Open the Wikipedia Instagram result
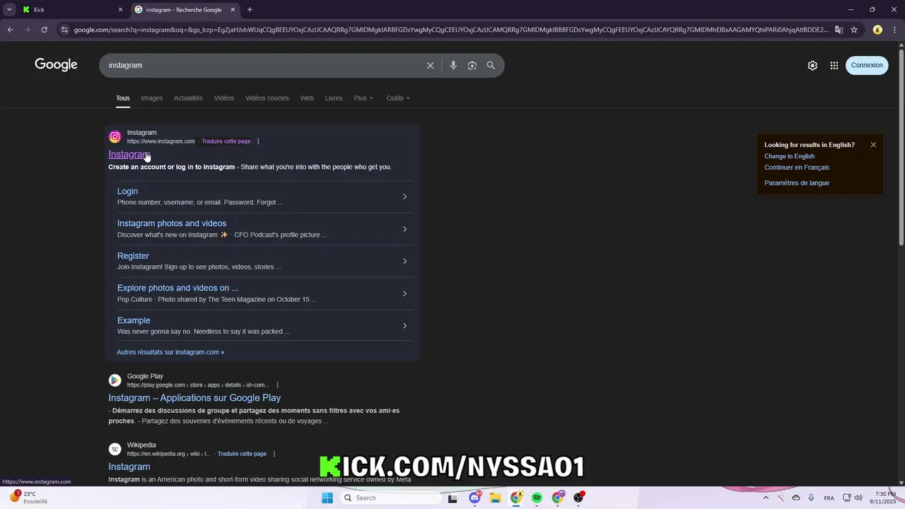 [129, 467]
